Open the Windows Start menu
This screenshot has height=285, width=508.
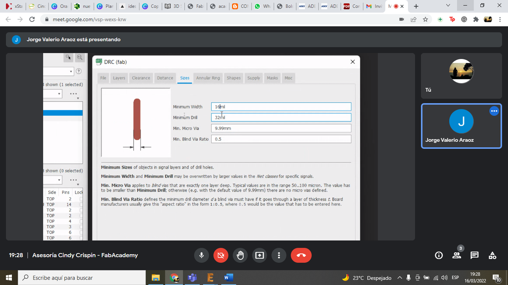point(9,278)
